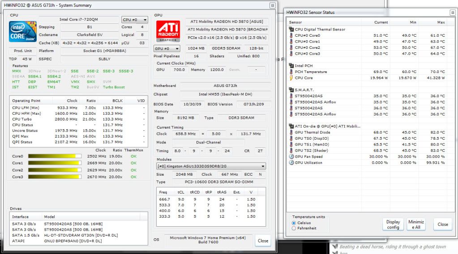Select the HL-DT-STDVDRAM GT30N drive row

click(x=79, y=235)
